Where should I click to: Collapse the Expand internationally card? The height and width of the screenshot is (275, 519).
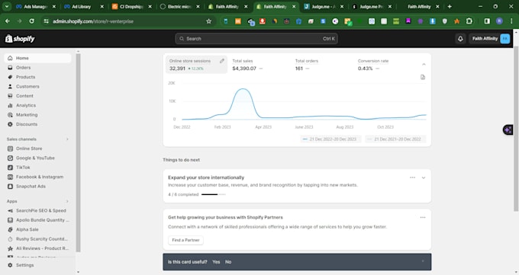(424, 177)
